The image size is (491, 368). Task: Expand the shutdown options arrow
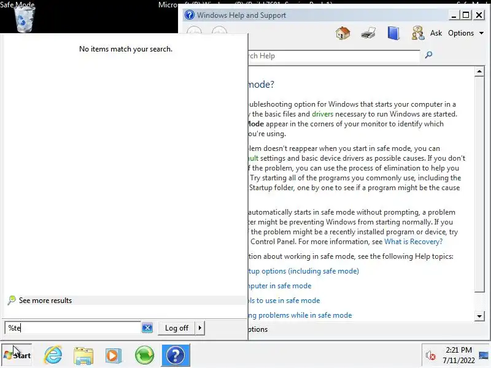(200, 328)
